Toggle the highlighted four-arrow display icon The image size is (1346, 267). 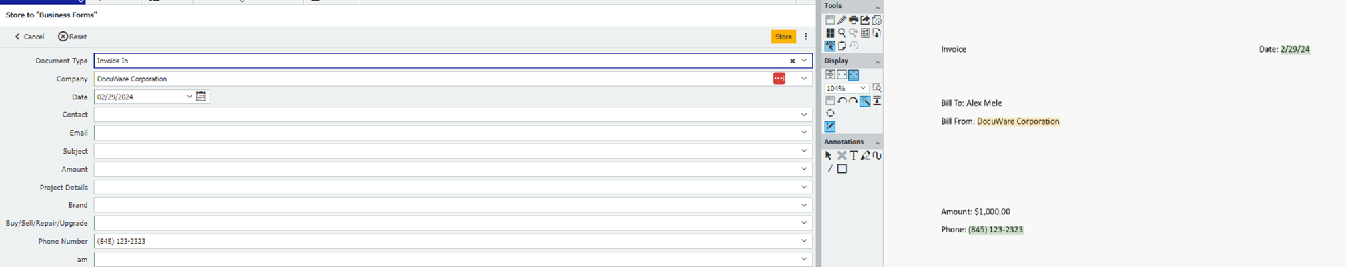(x=854, y=75)
